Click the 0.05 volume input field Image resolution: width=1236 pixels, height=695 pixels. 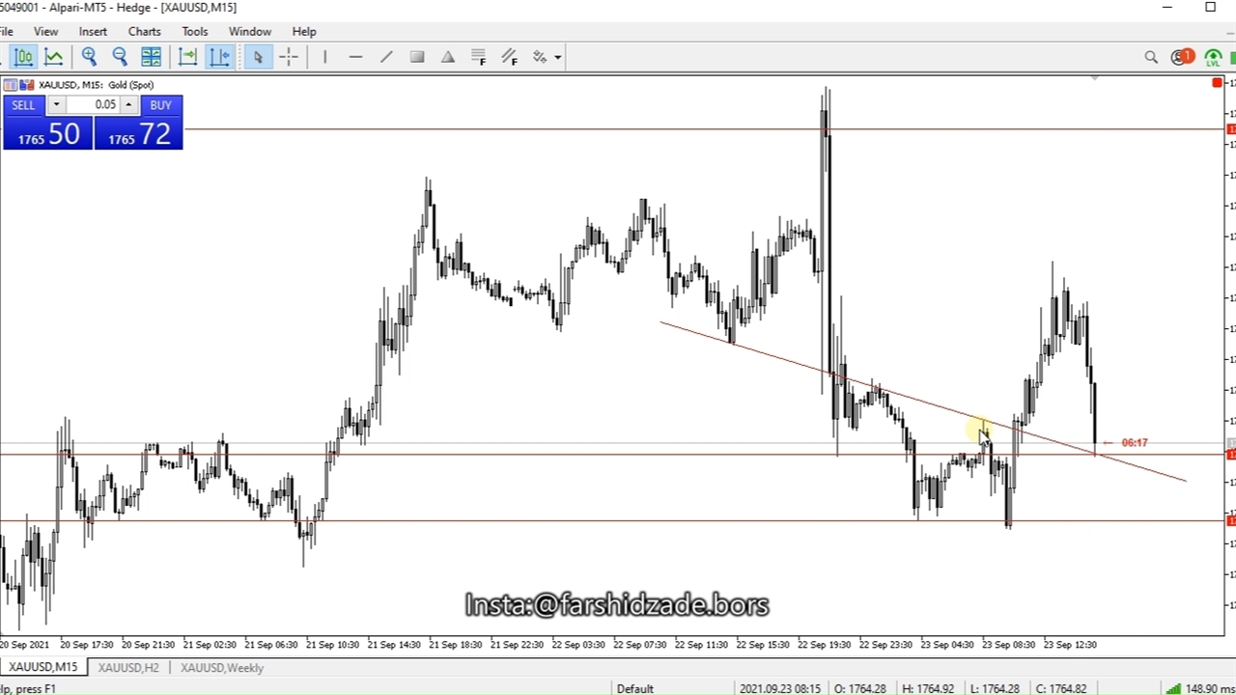(x=93, y=105)
